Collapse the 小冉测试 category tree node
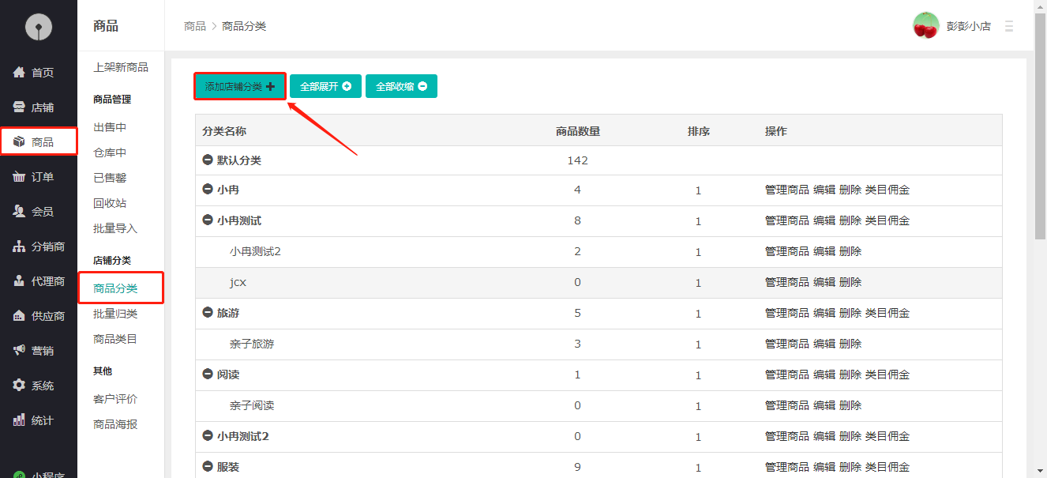The image size is (1047, 478). click(208, 220)
